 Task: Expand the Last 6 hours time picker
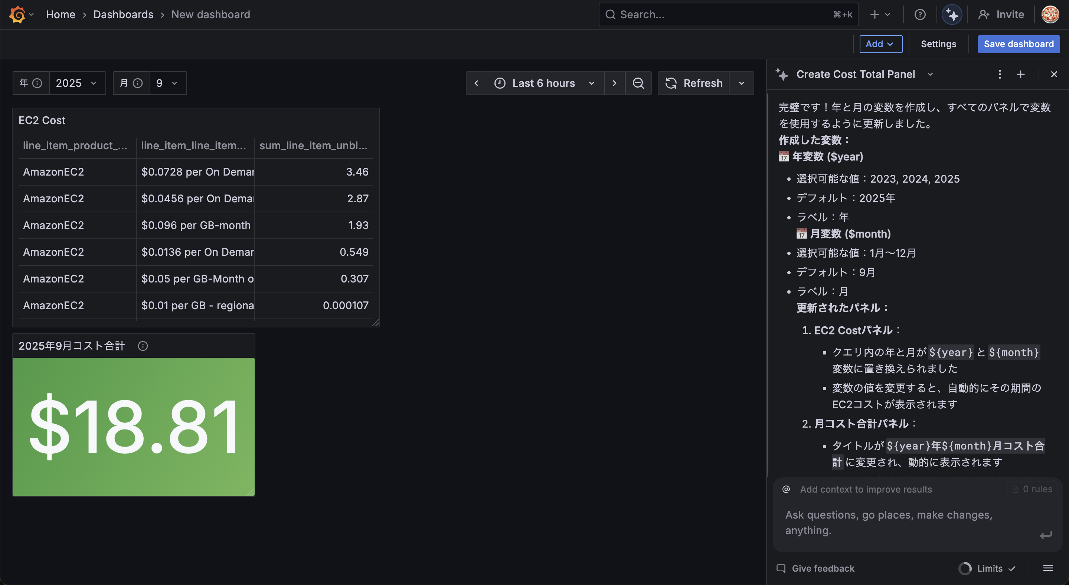[x=545, y=83]
